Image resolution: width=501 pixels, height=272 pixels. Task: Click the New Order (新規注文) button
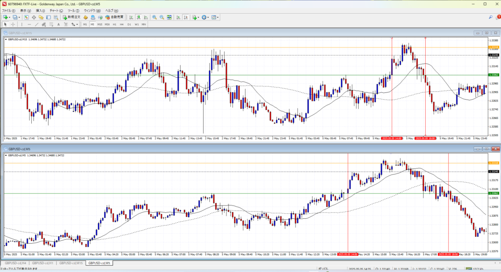[71, 17]
